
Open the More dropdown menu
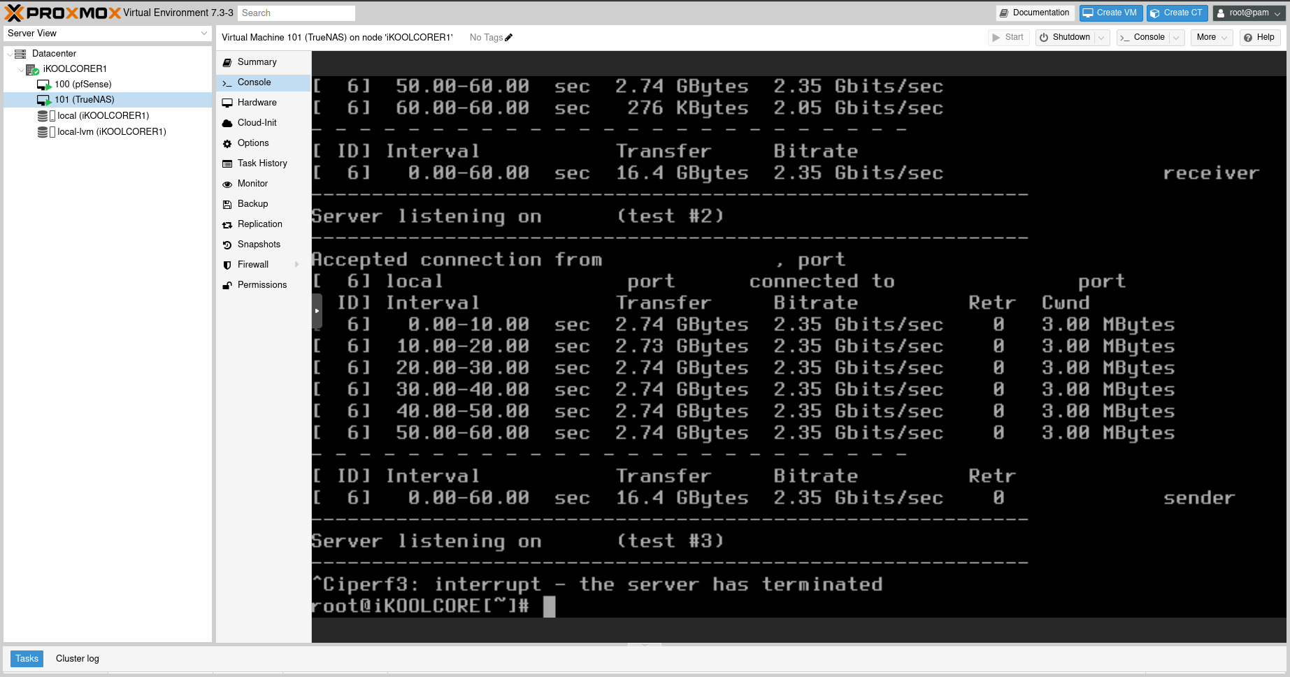tap(1212, 38)
